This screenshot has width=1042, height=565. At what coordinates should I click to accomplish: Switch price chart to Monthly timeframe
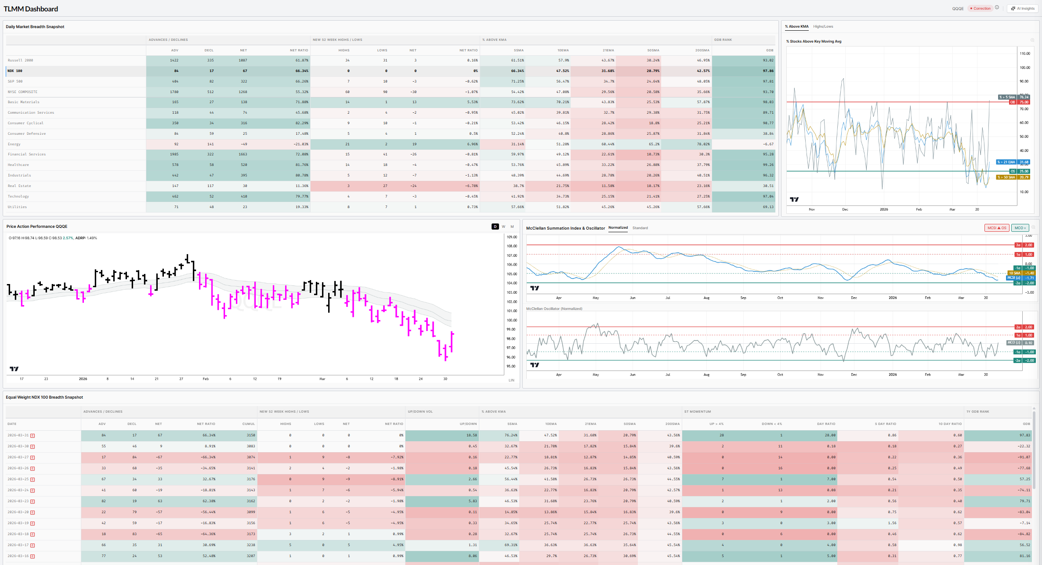pos(512,227)
